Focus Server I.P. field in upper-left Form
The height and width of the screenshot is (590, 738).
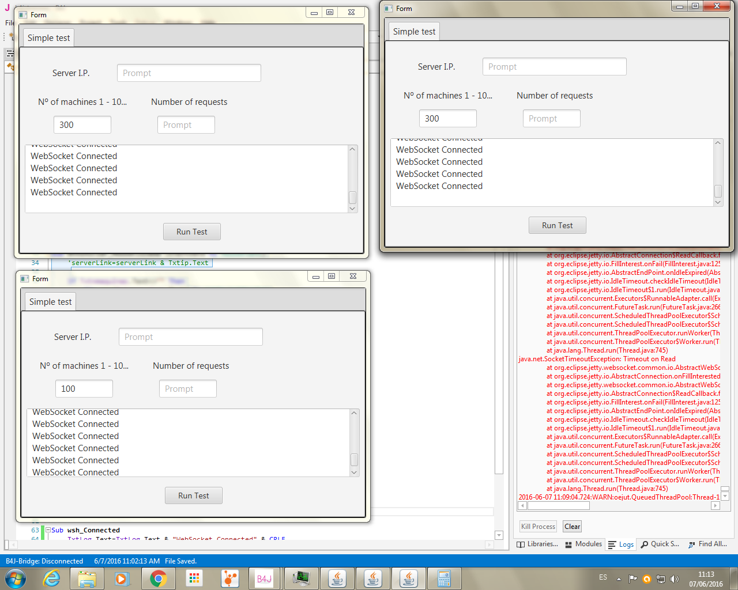[x=189, y=73]
